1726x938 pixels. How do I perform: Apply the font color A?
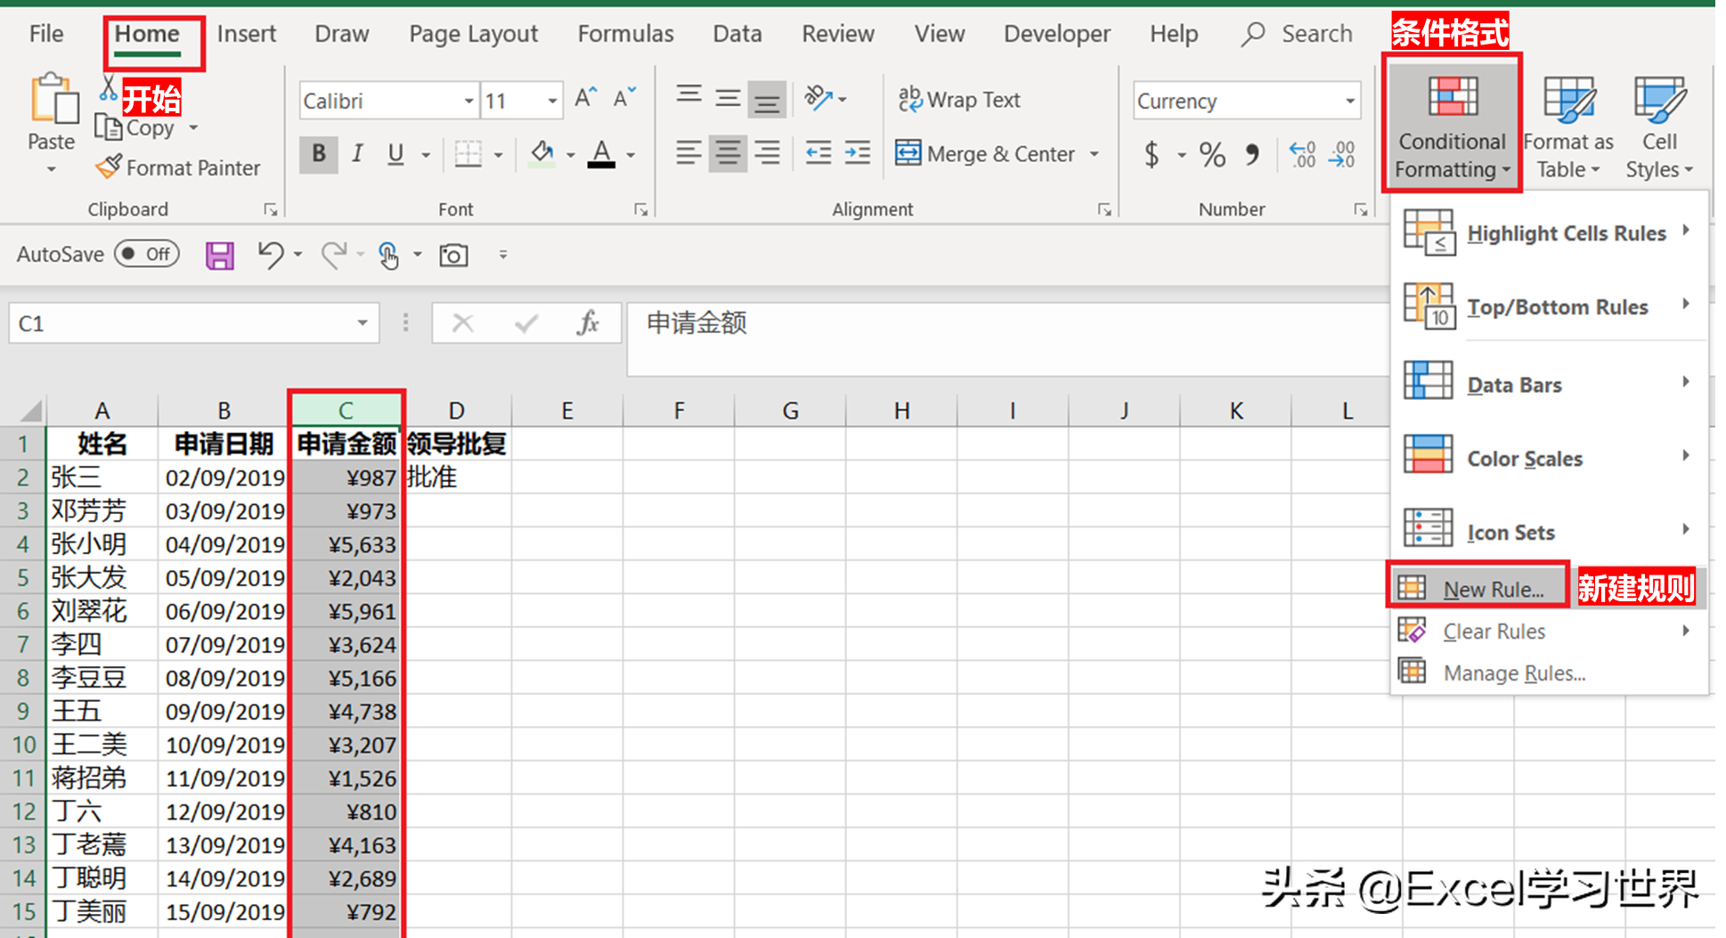602,153
